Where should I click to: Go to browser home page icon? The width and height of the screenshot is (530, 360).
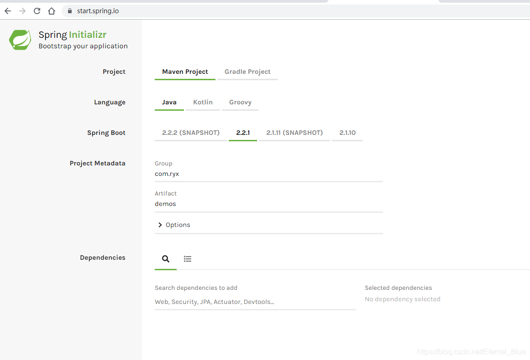(52, 11)
